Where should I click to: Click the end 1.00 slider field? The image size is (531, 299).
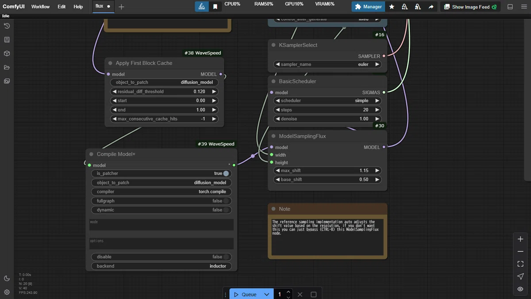[164, 110]
